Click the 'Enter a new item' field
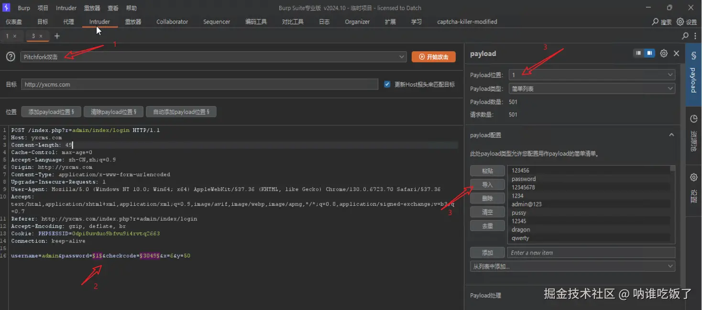The height and width of the screenshot is (310, 702). (x=592, y=253)
